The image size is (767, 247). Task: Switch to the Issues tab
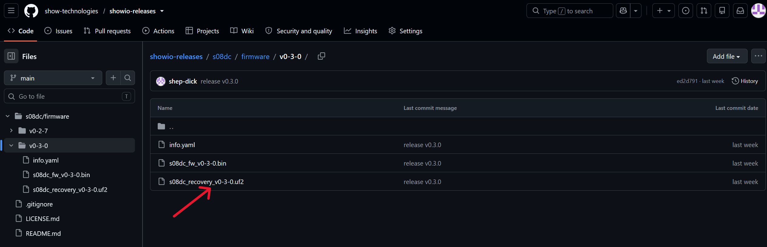coord(58,31)
